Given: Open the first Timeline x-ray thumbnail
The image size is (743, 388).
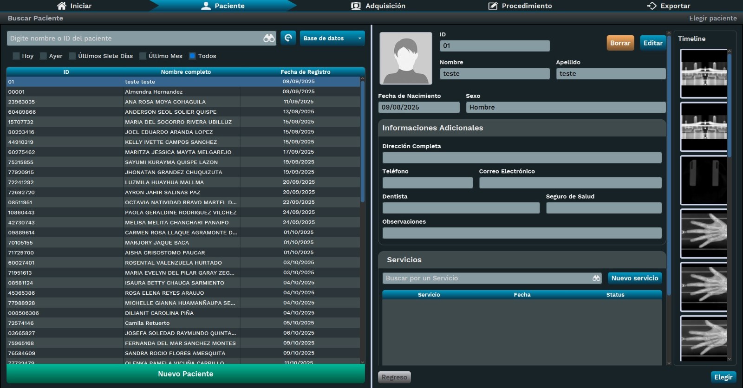Looking at the screenshot, I should pos(703,73).
